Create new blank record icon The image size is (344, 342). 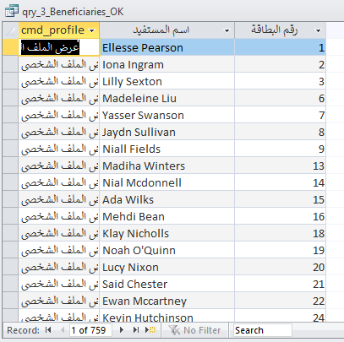150,330
